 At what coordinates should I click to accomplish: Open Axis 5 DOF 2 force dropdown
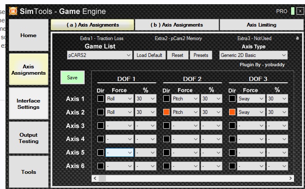185,152
